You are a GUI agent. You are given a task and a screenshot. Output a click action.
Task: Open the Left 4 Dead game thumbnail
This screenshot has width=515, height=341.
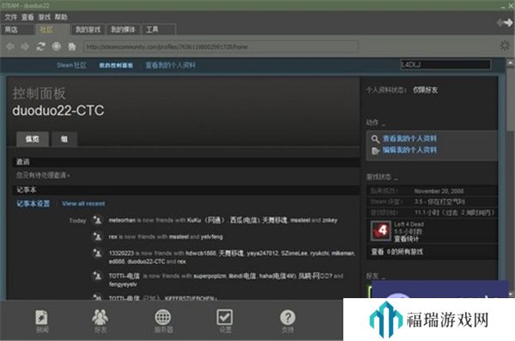pyautogui.click(x=380, y=230)
